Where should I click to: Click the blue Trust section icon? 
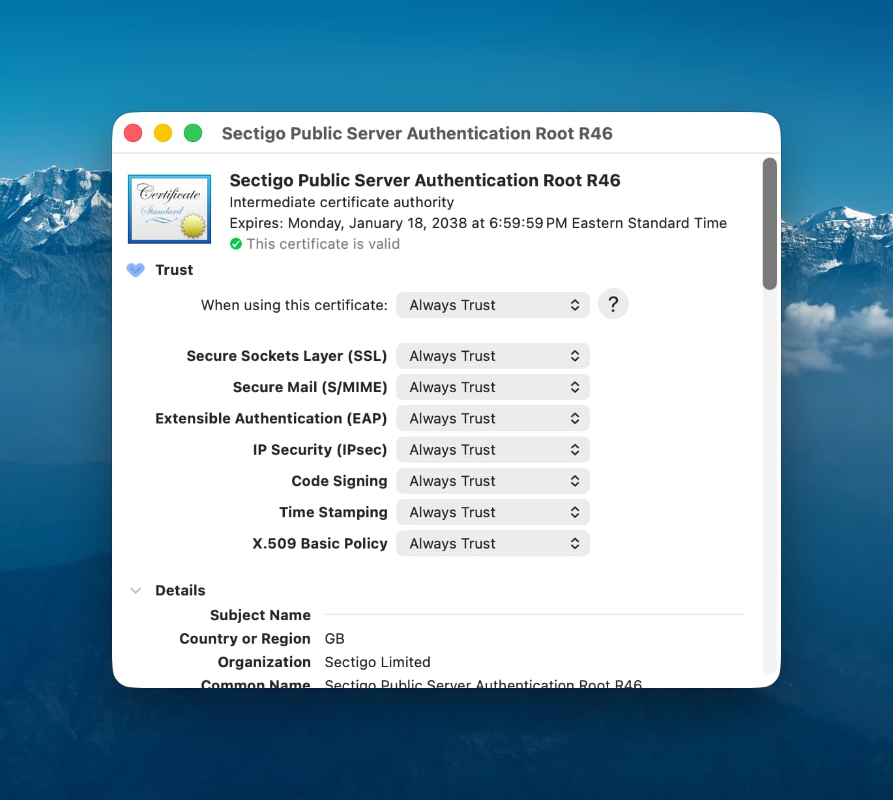pos(136,270)
